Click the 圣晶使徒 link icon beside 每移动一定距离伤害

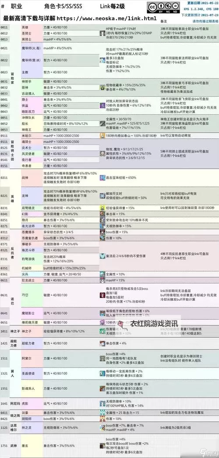(x=102, y=373)
